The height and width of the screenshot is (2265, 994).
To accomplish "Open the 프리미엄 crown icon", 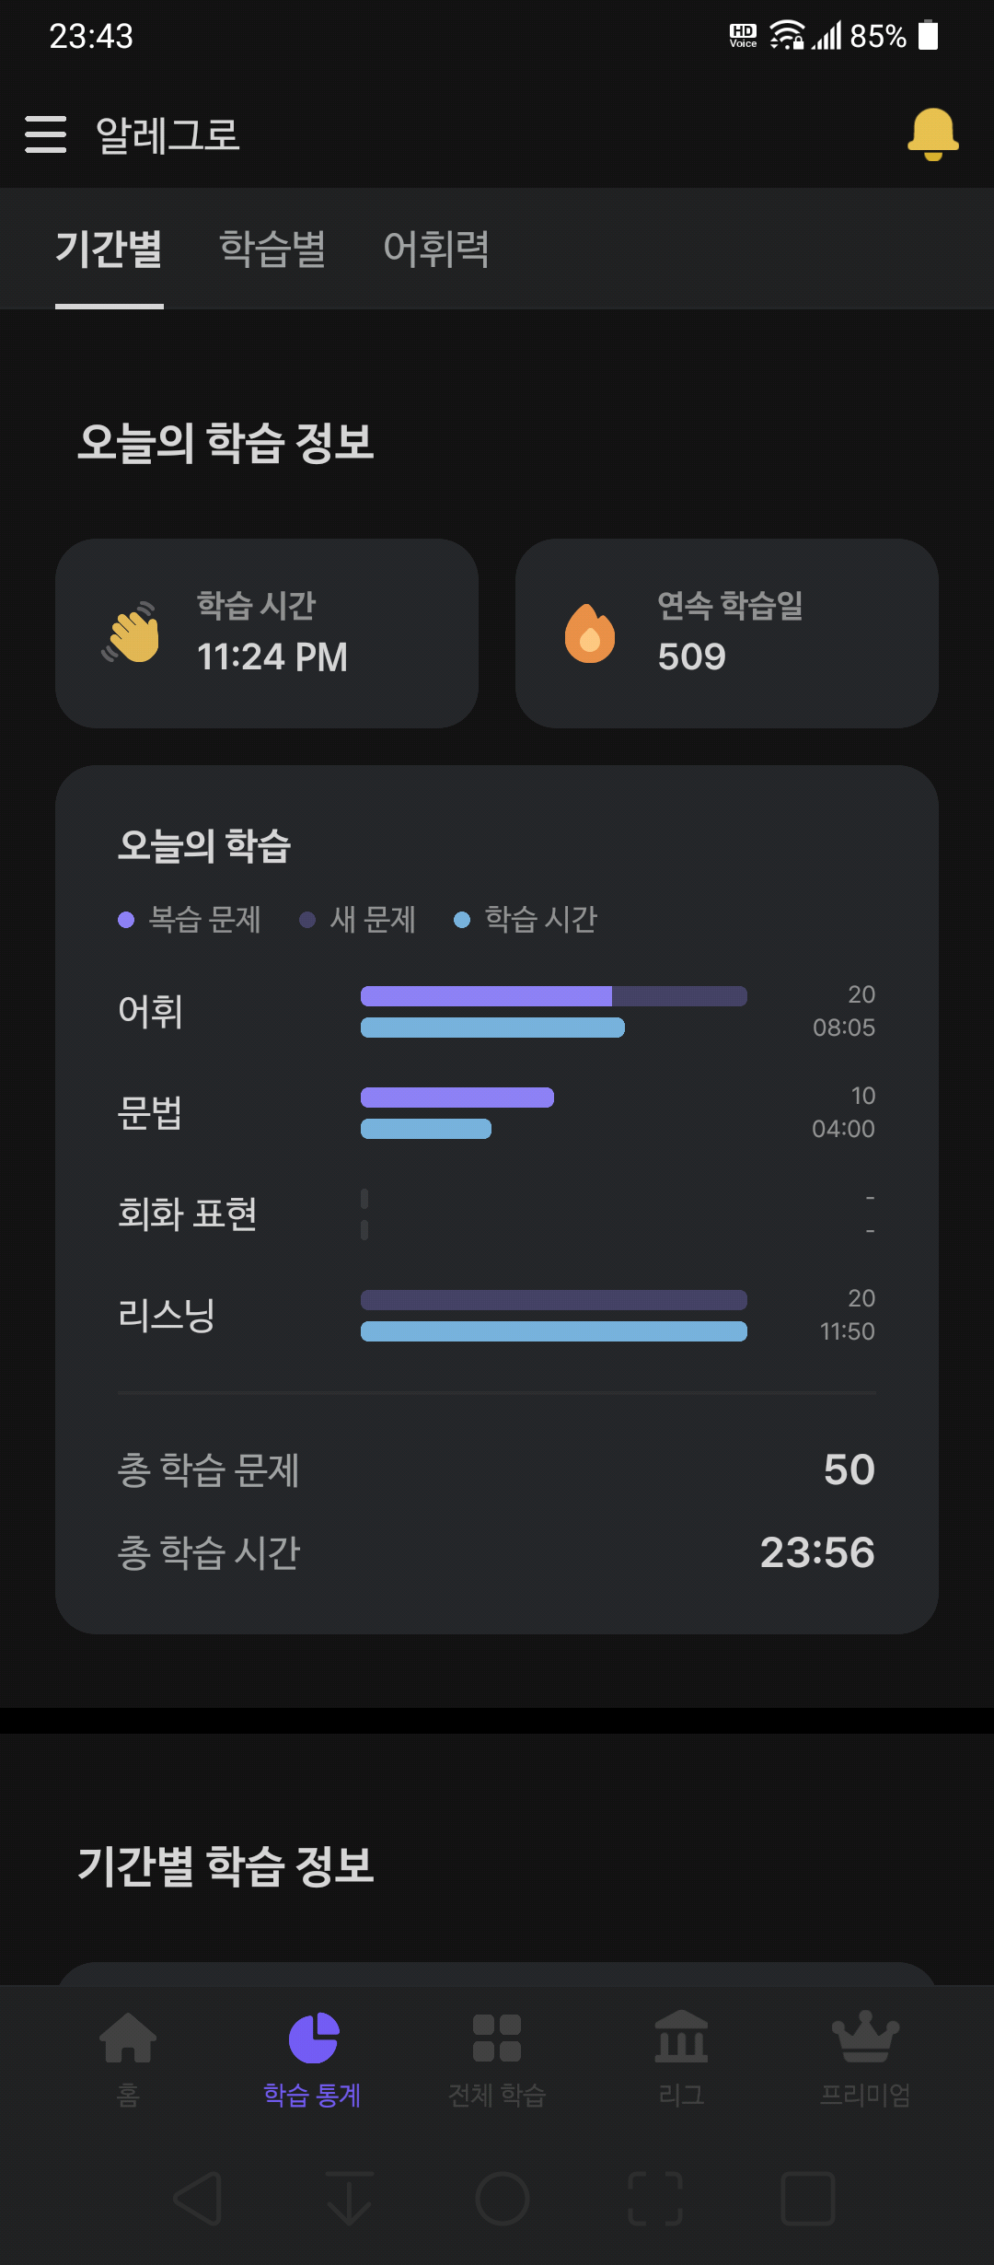I will point(865,2036).
